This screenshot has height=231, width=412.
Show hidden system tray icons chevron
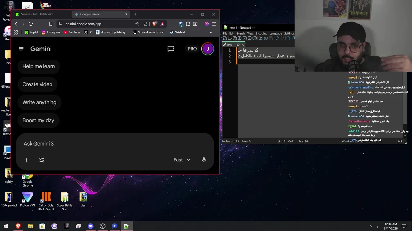370,226
